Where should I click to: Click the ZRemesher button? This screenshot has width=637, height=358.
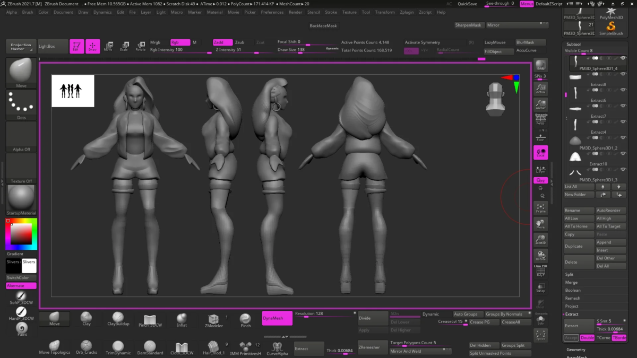tap(372, 347)
